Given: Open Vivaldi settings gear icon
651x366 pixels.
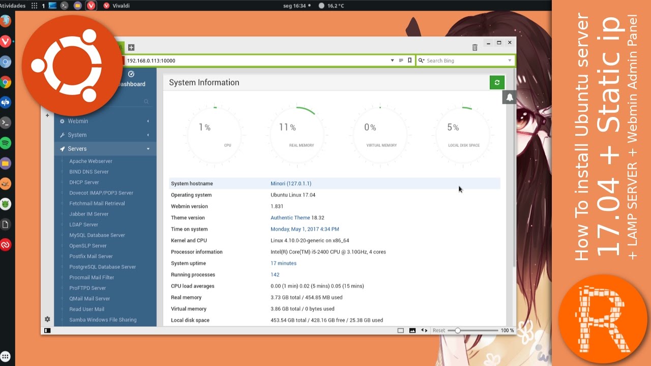Looking at the screenshot, I should click(x=47, y=319).
